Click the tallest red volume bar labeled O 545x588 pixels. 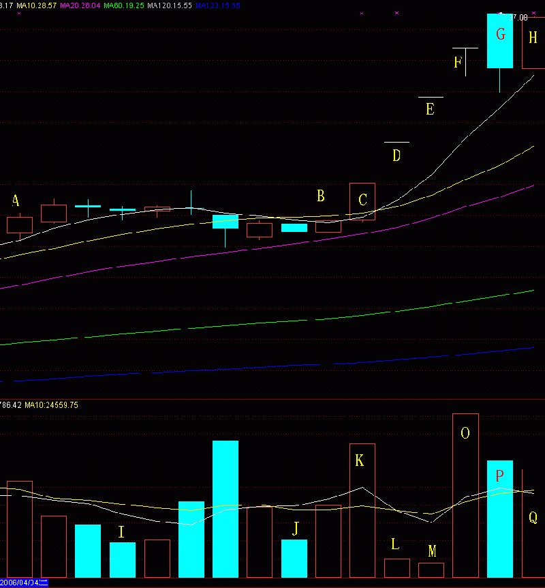(x=465, y=495)
